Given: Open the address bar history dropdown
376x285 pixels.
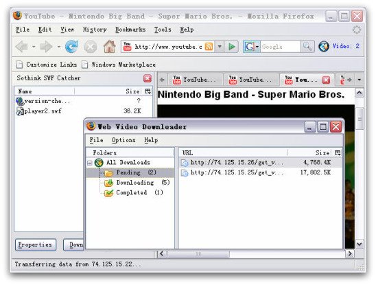Looking at the screenshot, I should click(220, 47).
